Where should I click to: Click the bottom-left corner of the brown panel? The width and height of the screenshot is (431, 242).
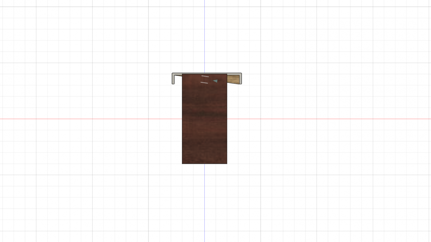[182, 163]
